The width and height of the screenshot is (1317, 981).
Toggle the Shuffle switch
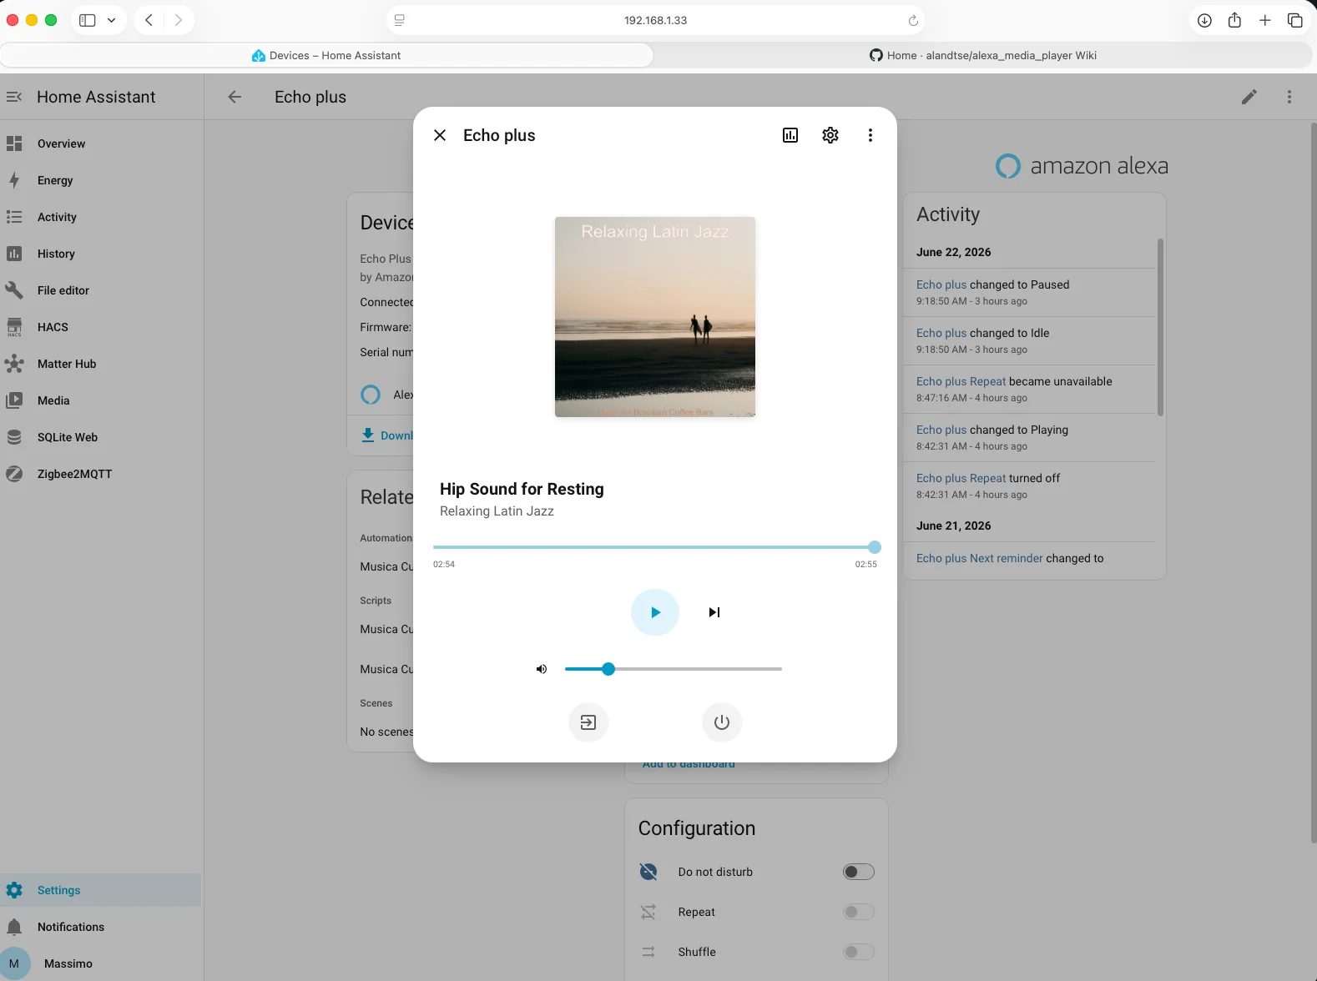(x=858, y=952)
